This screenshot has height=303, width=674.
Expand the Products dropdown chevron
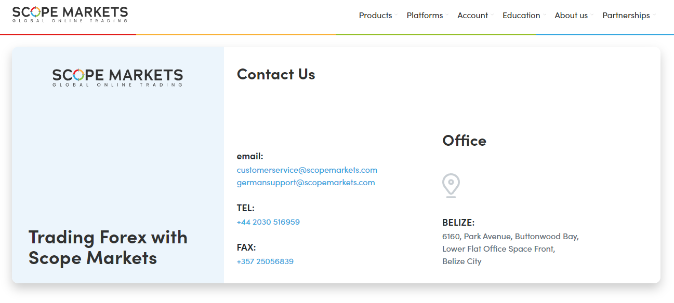[396, 15]
